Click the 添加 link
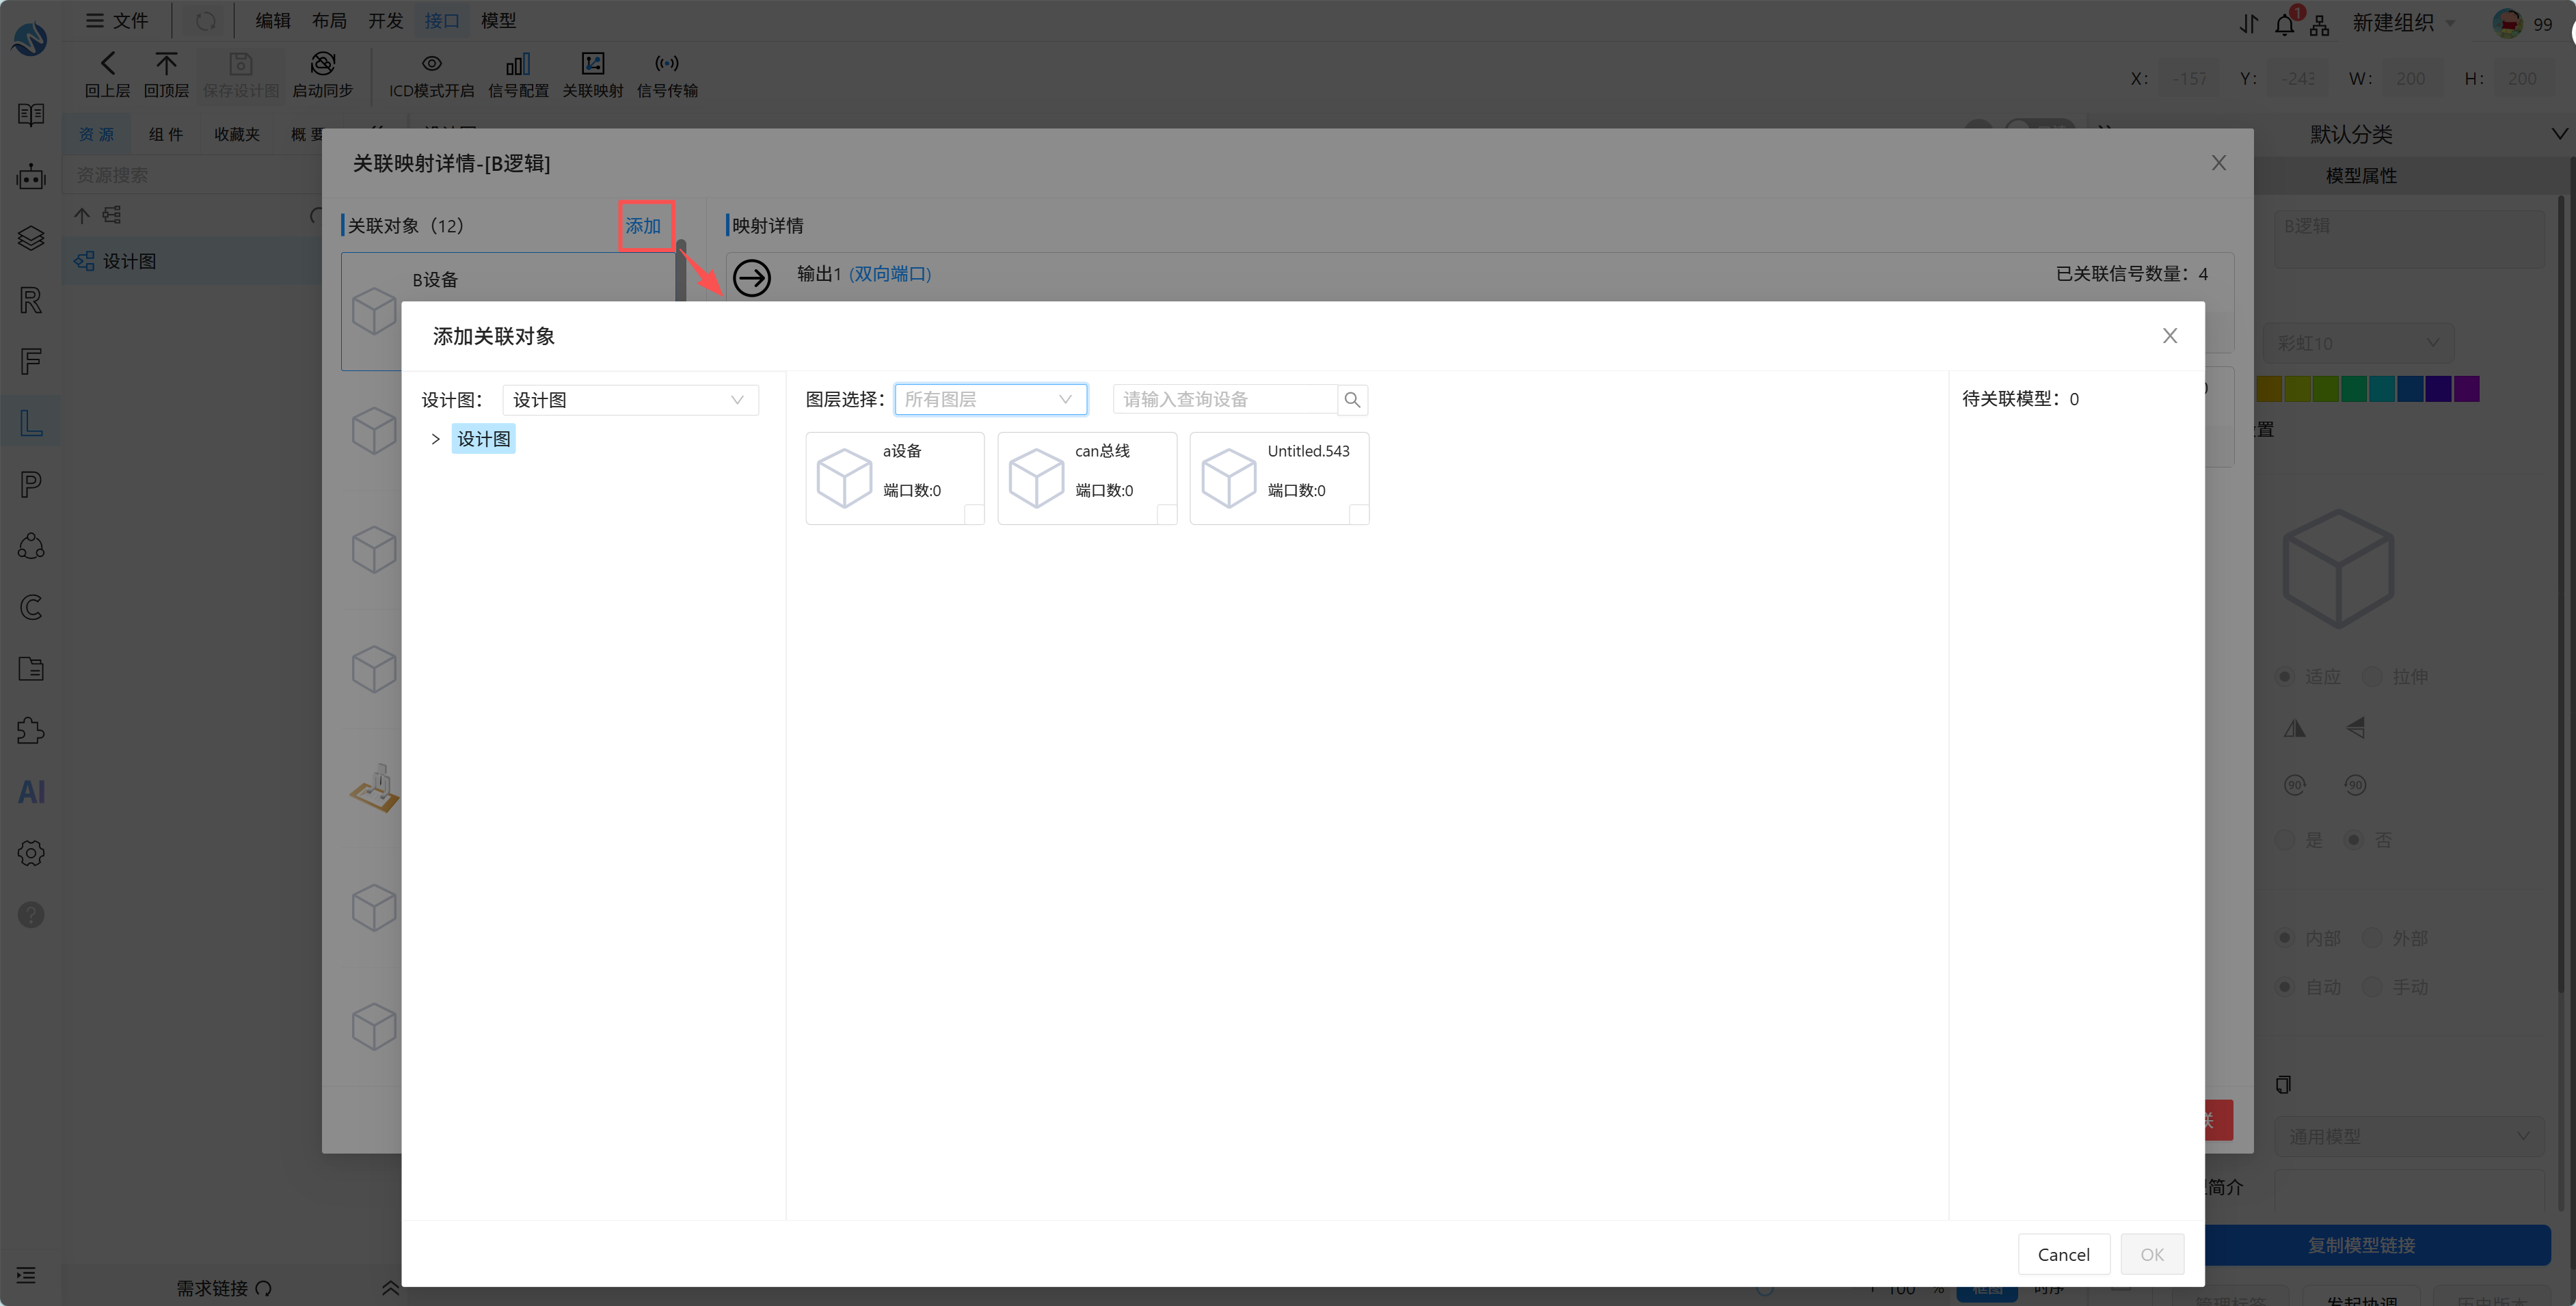 pos(643,226)
